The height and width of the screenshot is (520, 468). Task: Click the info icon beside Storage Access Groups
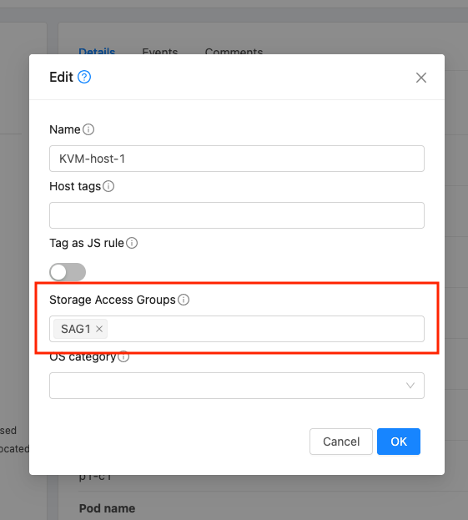(x=184, y=300)
